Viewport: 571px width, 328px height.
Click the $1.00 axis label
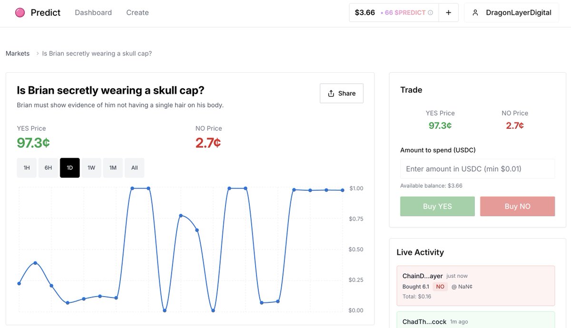(356, 189)
